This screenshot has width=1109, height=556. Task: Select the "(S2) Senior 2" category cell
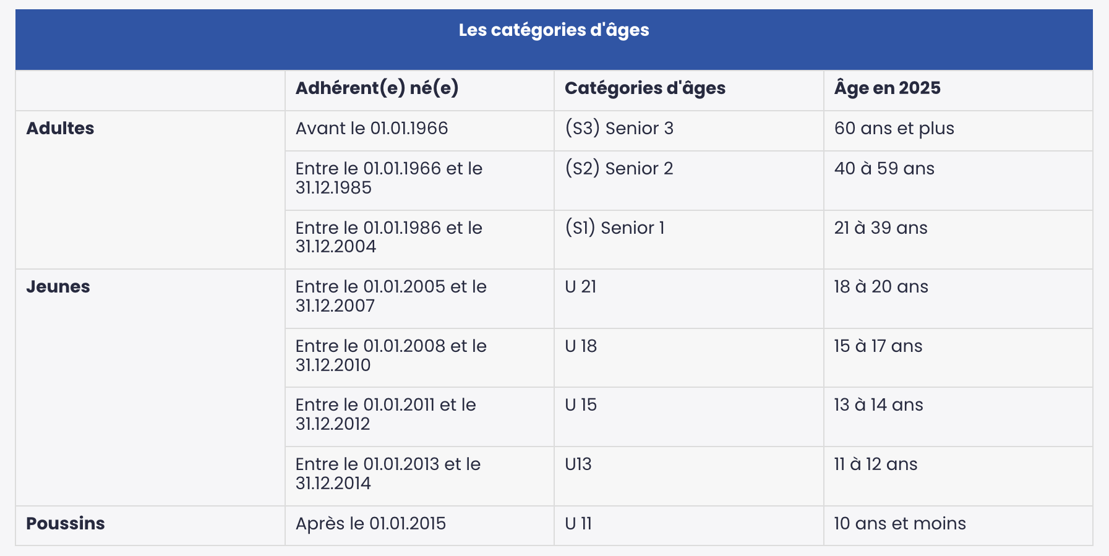[619, 169]
